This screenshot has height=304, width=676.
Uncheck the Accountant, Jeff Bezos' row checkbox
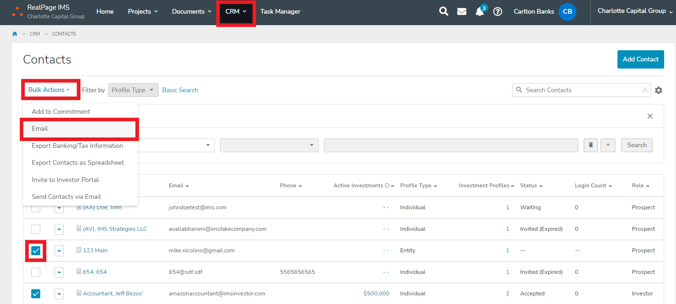pos(36,294)
